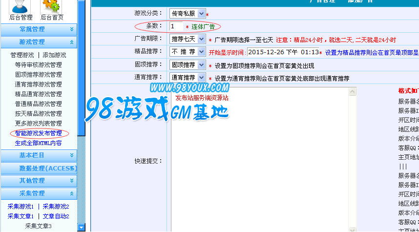
Task: Click the 游戏分类 label
Action: tap(148, 13)
